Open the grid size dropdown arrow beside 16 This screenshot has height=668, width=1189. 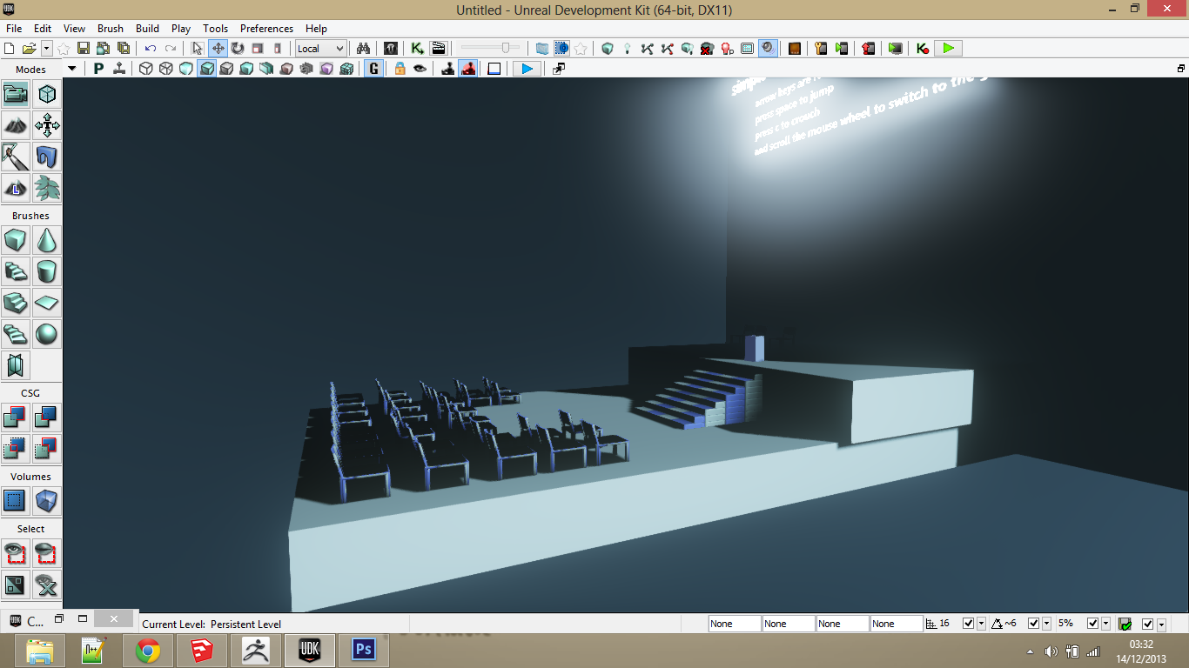(x=982, y=624)
